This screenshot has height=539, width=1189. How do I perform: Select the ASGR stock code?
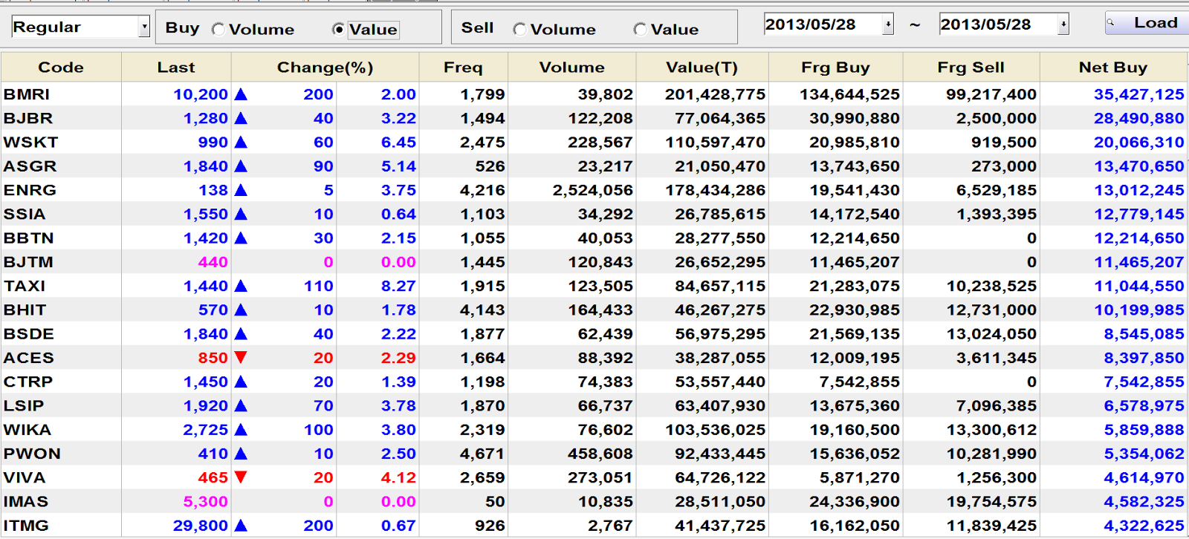[x=30, y=166]
